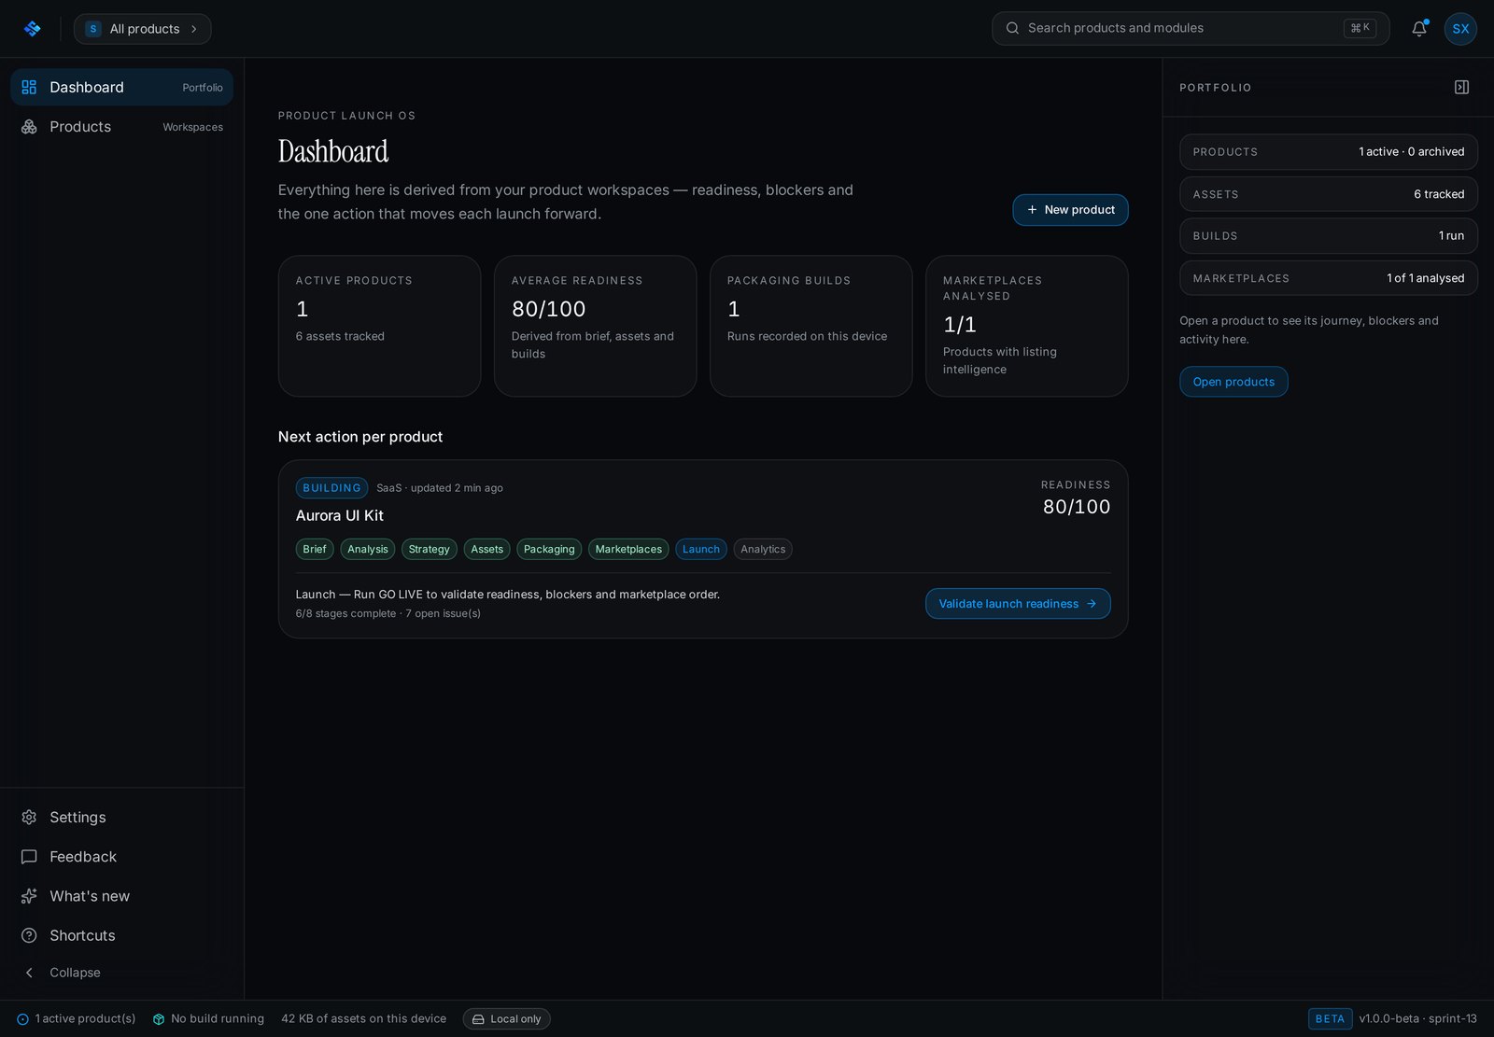Click the Assets 6 tracked row
The height and width of the screenshot is (1037, 1494).
tap(1329, 194)
